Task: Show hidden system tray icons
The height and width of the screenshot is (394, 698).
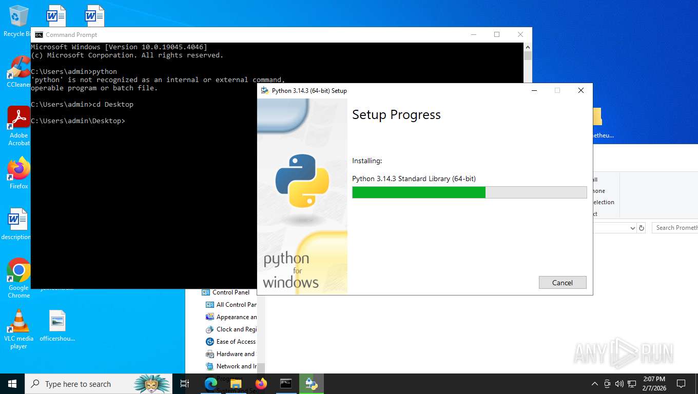Action: 595,384
